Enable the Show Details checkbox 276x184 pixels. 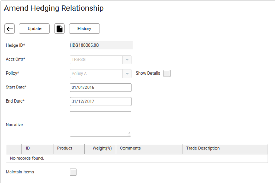coord(167,74)
